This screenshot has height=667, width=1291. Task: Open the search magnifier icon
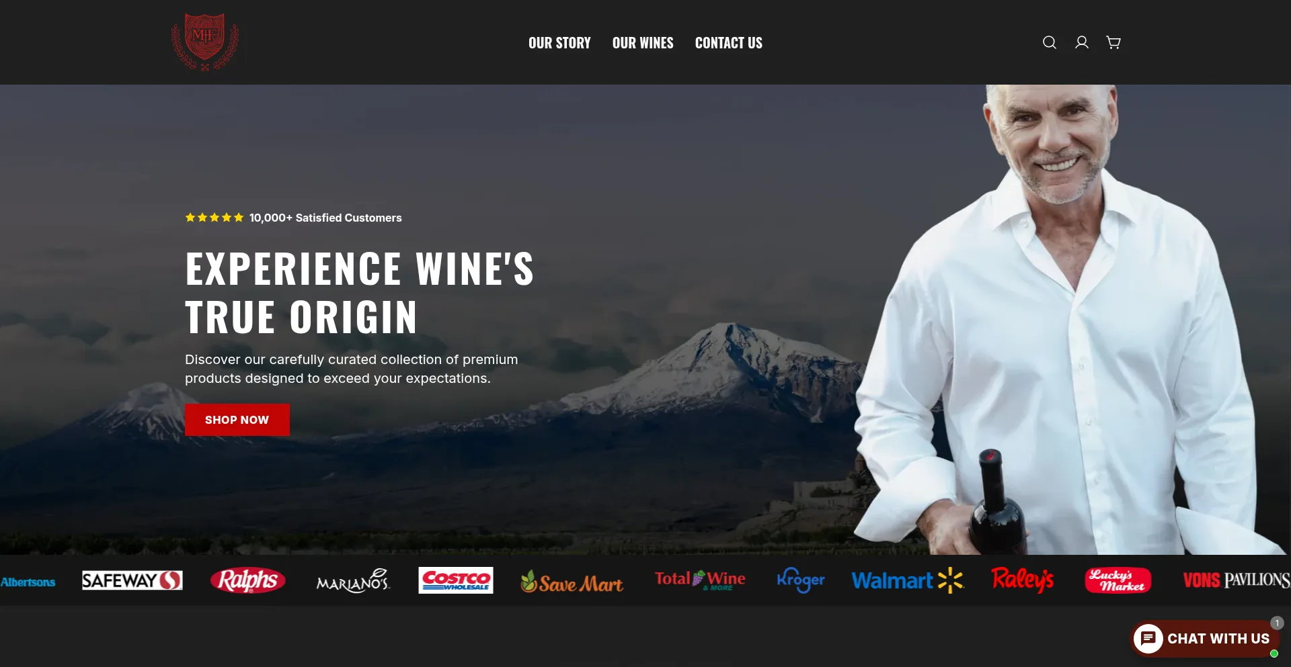pos(1049,42)
